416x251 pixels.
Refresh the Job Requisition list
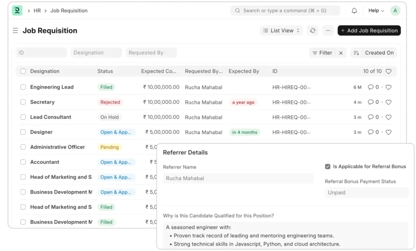coord(312,31)
